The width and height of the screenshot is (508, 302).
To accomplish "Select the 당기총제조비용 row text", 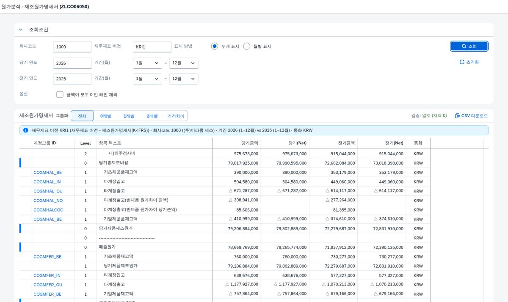I will [x=114, y=162].
